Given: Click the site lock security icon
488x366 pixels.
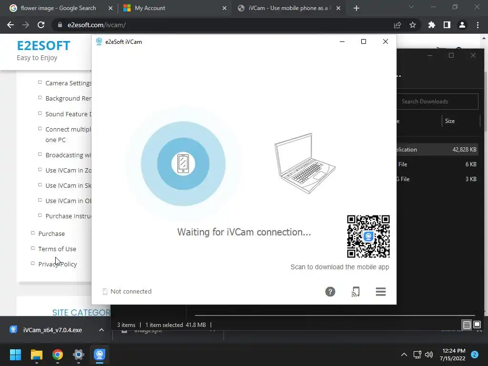Looking at the screenshot, I should [x=60, y=25].
